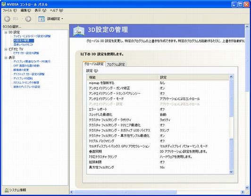Open デスクトップ カラー設定の調整 link
The width and height of the screenshot is (251, 196).
click(x=29, y=74)
